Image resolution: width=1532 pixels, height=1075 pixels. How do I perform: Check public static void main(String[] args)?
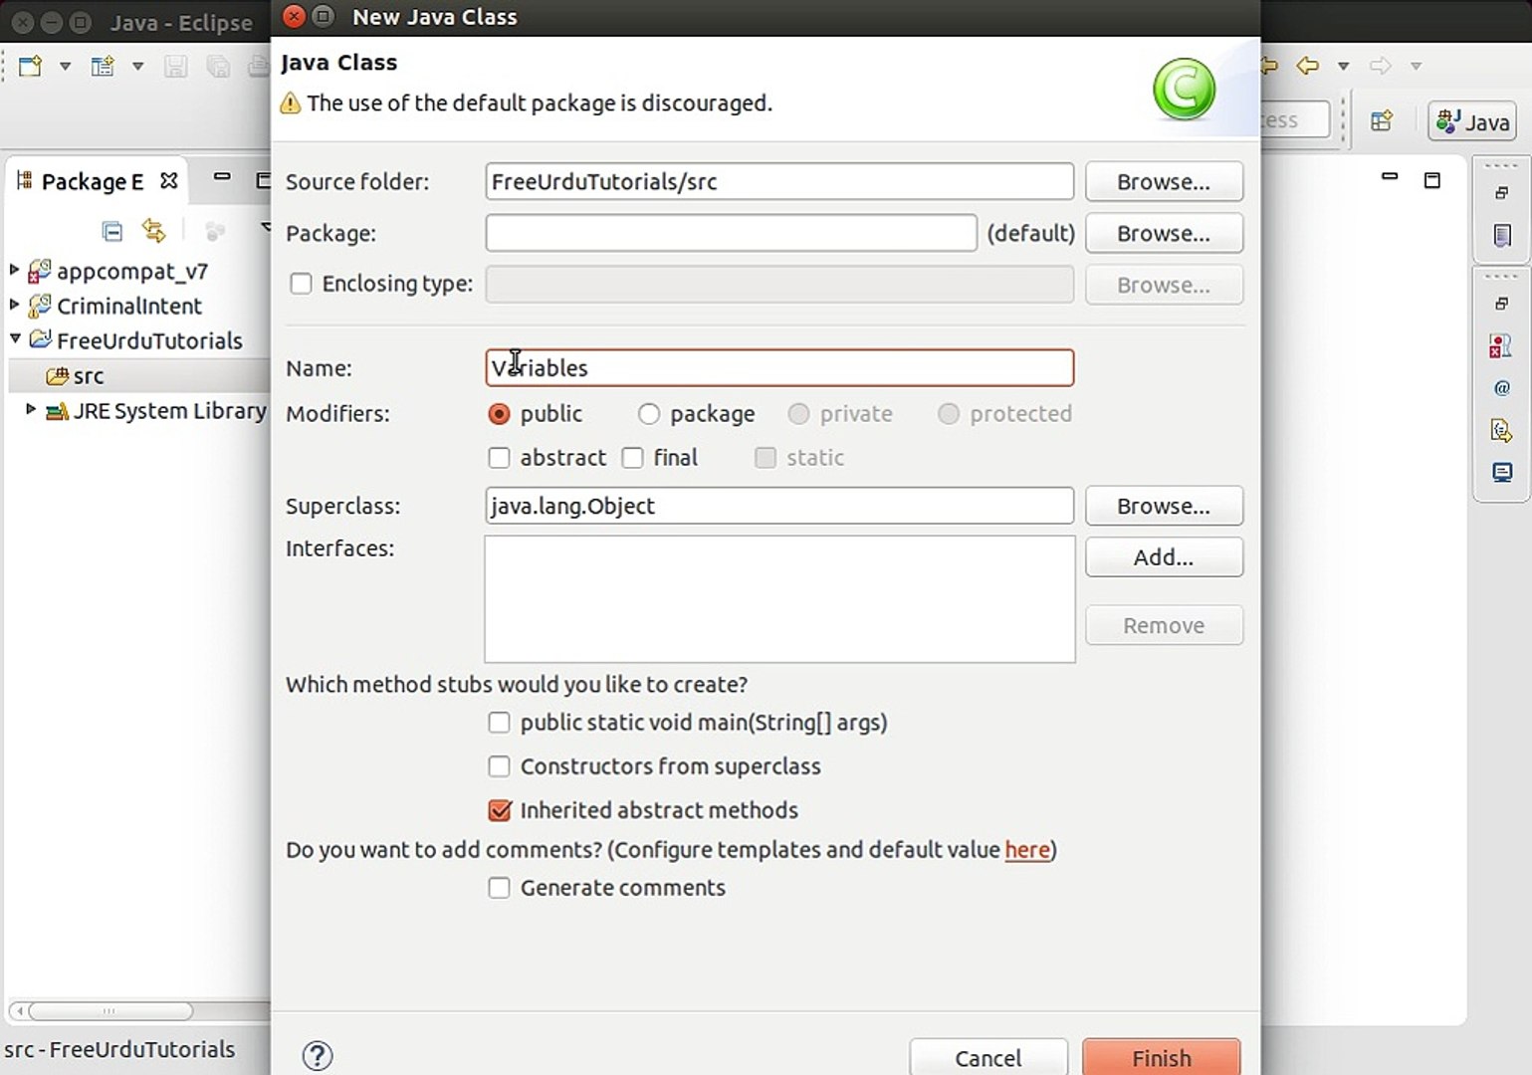coord(500,723)
